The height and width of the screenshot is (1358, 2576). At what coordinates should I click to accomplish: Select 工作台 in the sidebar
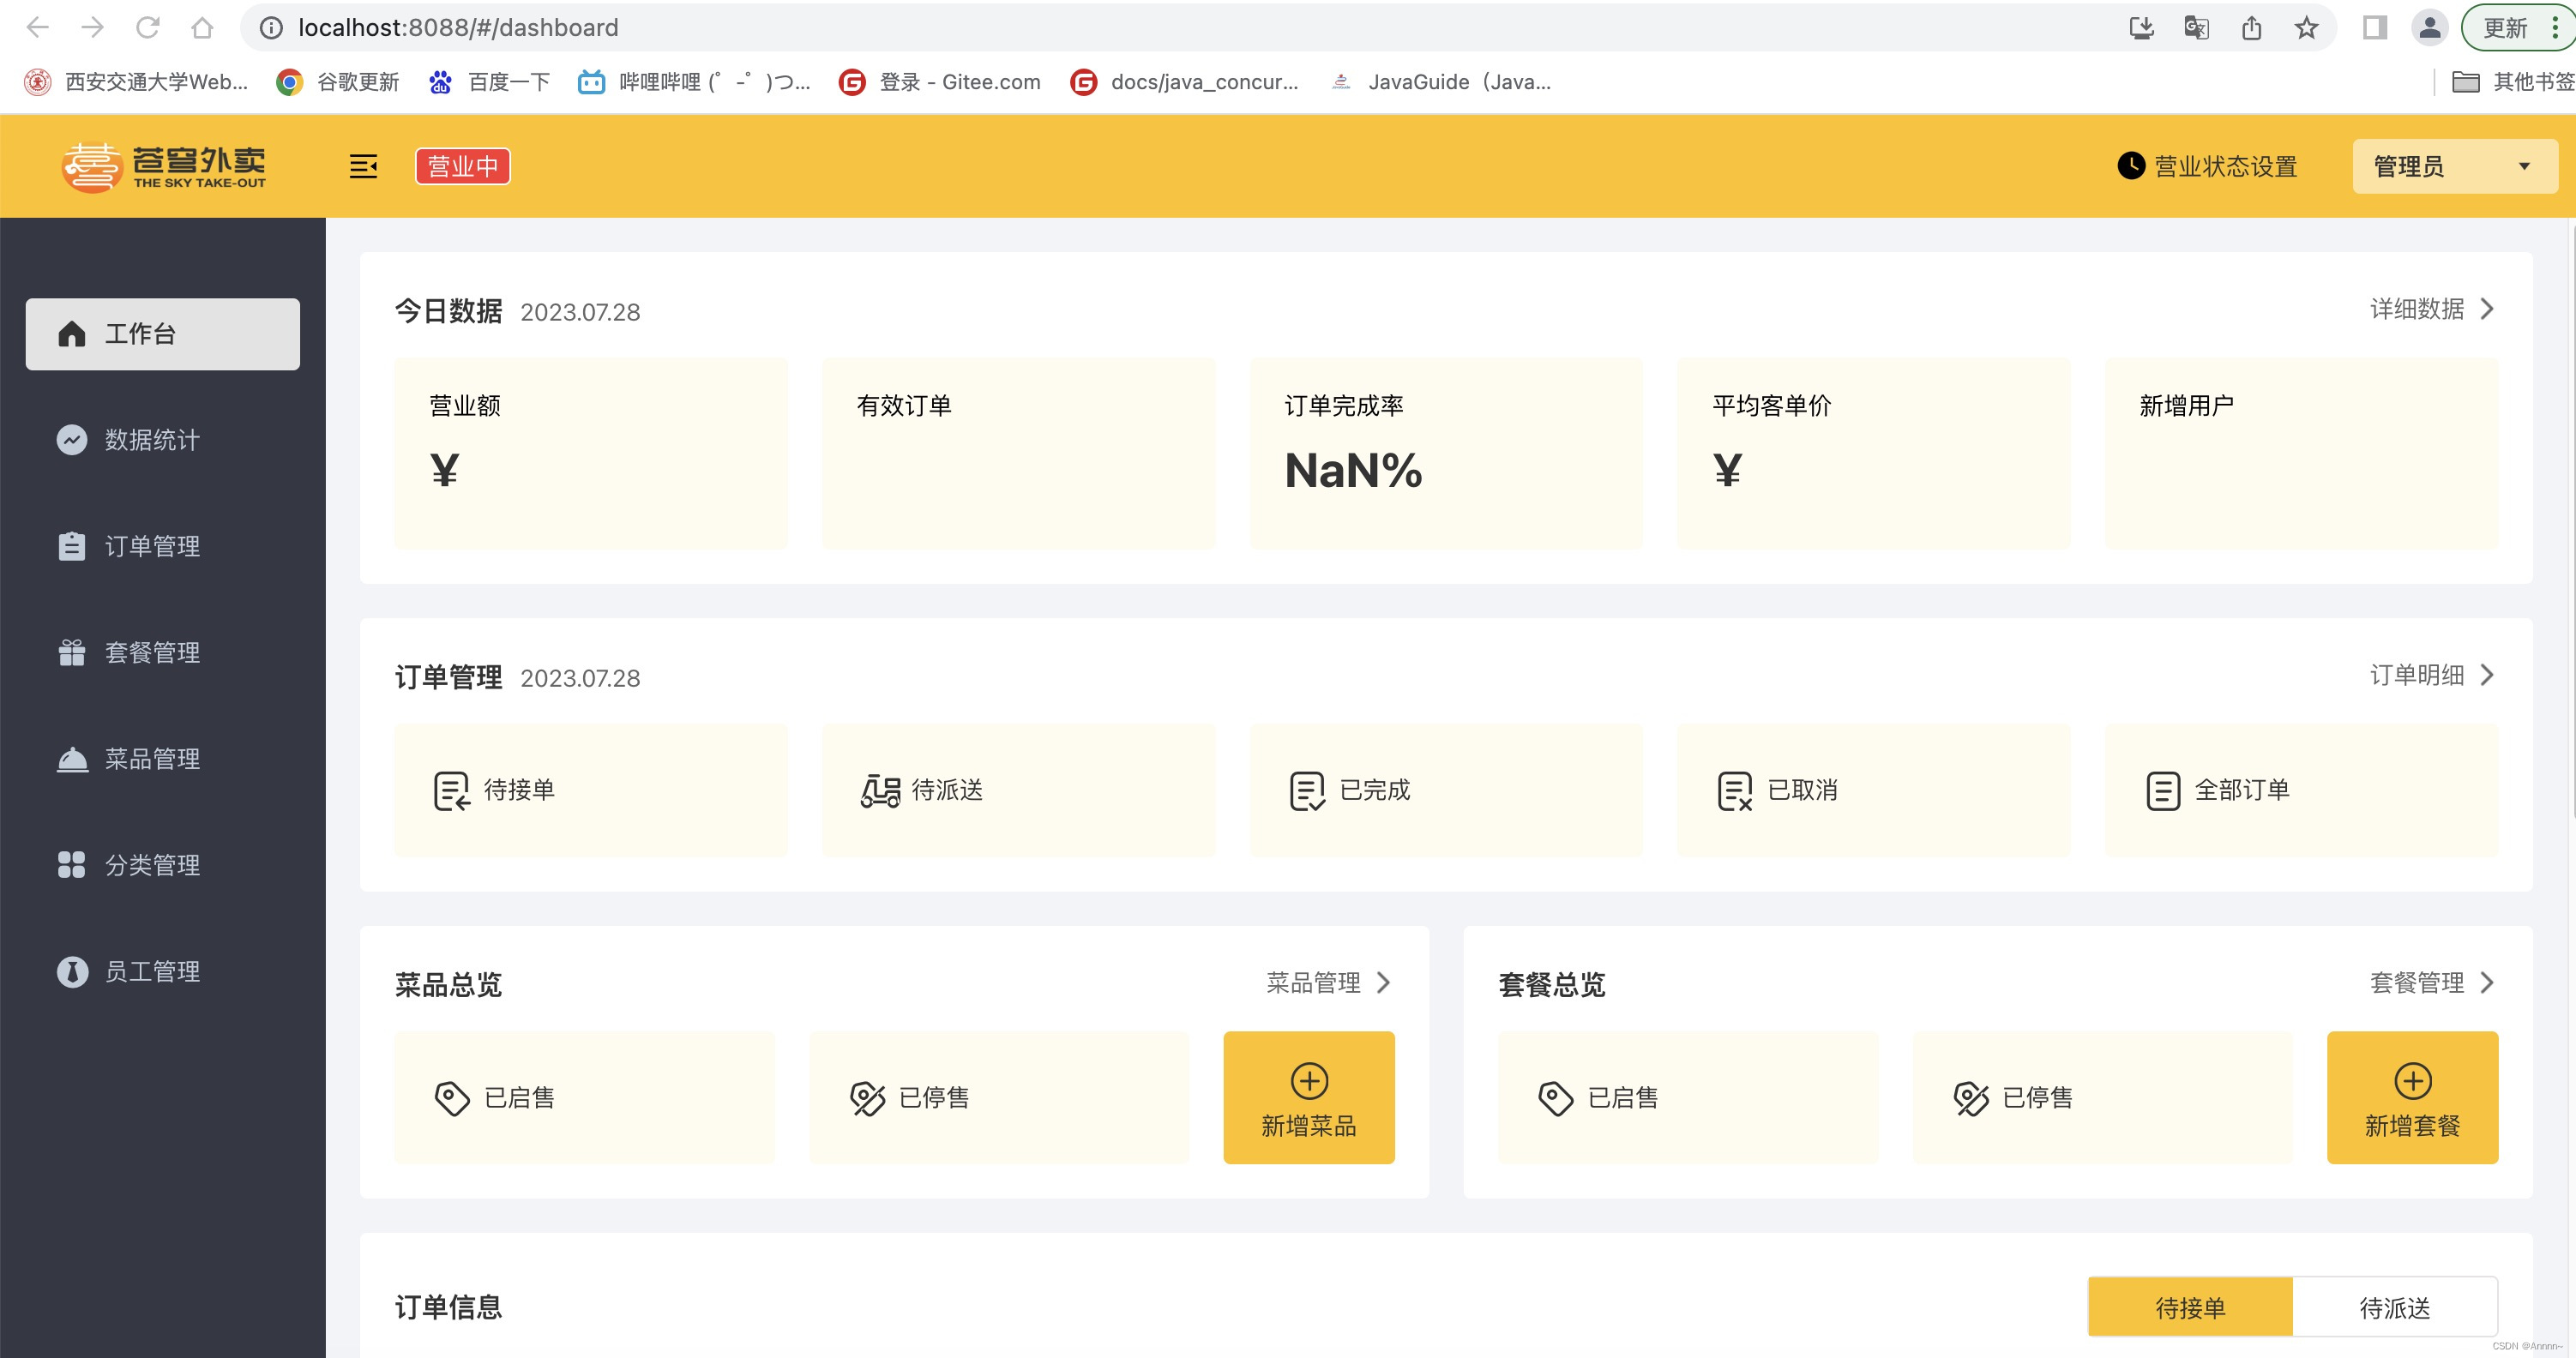click(x=163, y=334)
